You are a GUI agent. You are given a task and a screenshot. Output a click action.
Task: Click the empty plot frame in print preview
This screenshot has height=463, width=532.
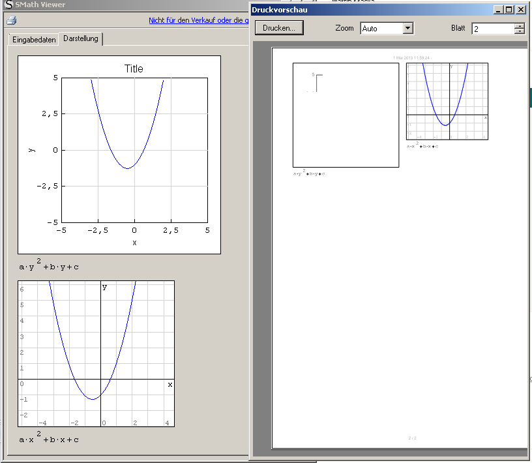click(346, 115)
